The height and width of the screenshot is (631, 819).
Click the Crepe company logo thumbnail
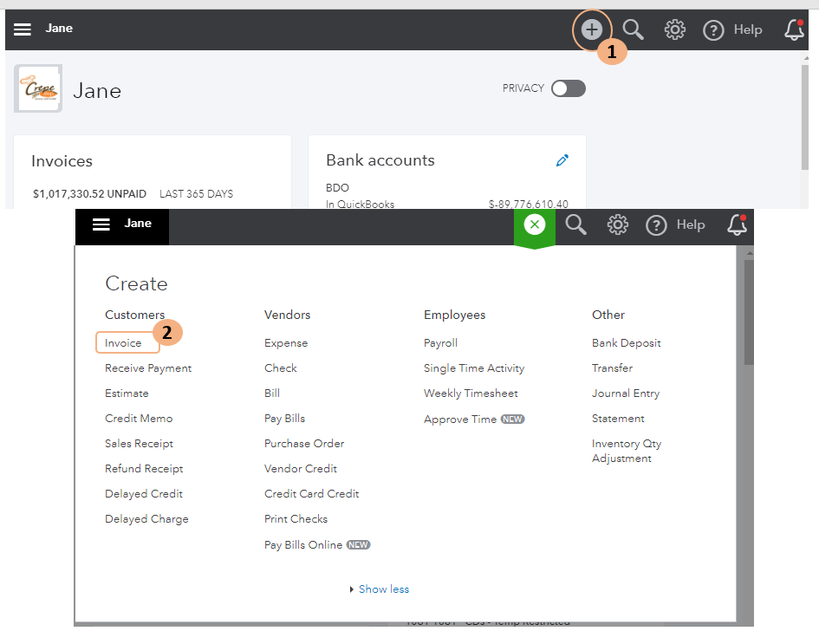click(x=38, y=88)
